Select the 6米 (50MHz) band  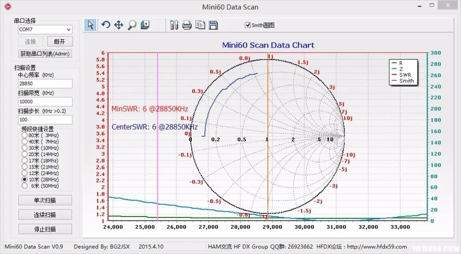click(x=24, y=186)
